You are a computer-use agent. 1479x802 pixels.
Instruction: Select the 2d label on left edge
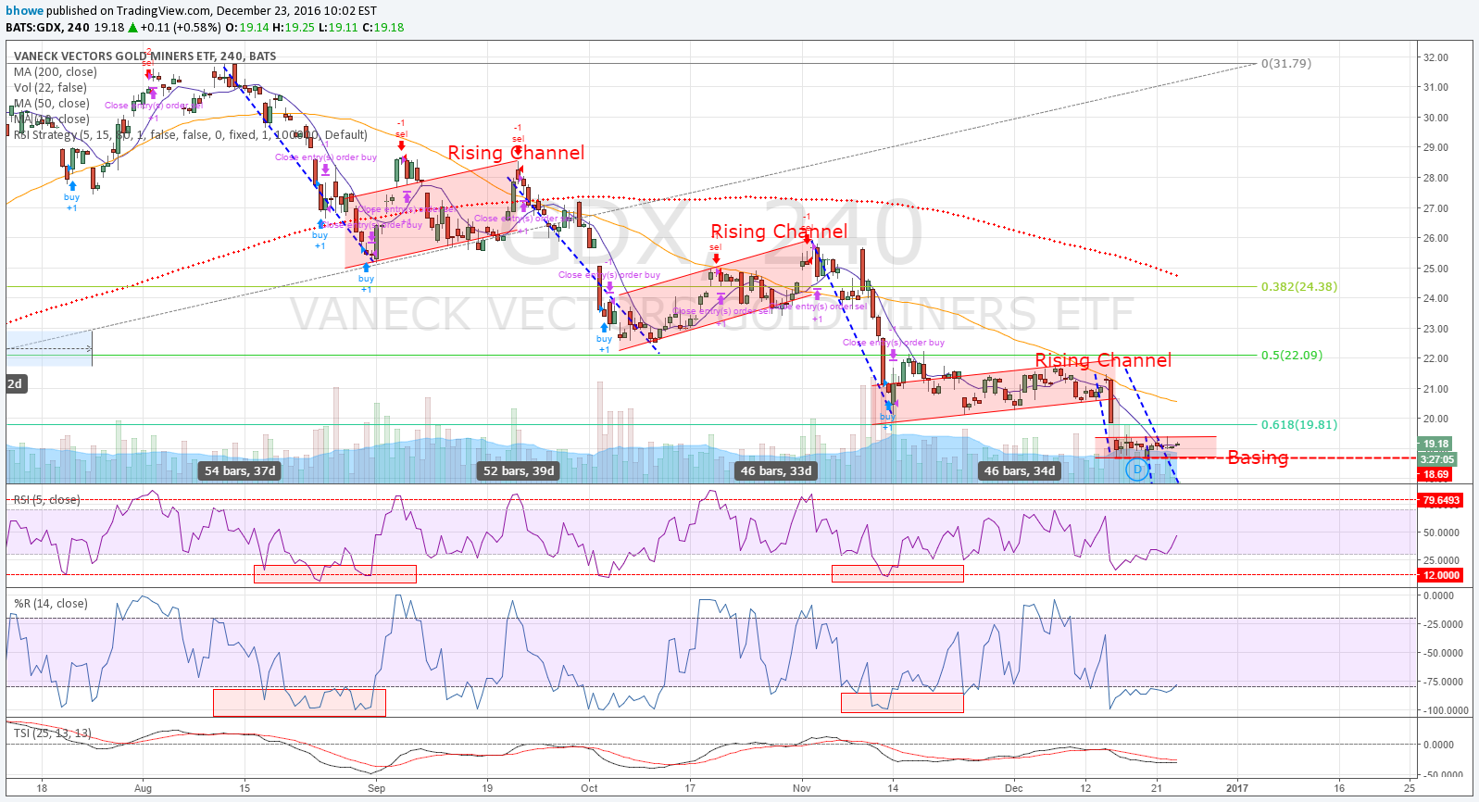[15, 383]
